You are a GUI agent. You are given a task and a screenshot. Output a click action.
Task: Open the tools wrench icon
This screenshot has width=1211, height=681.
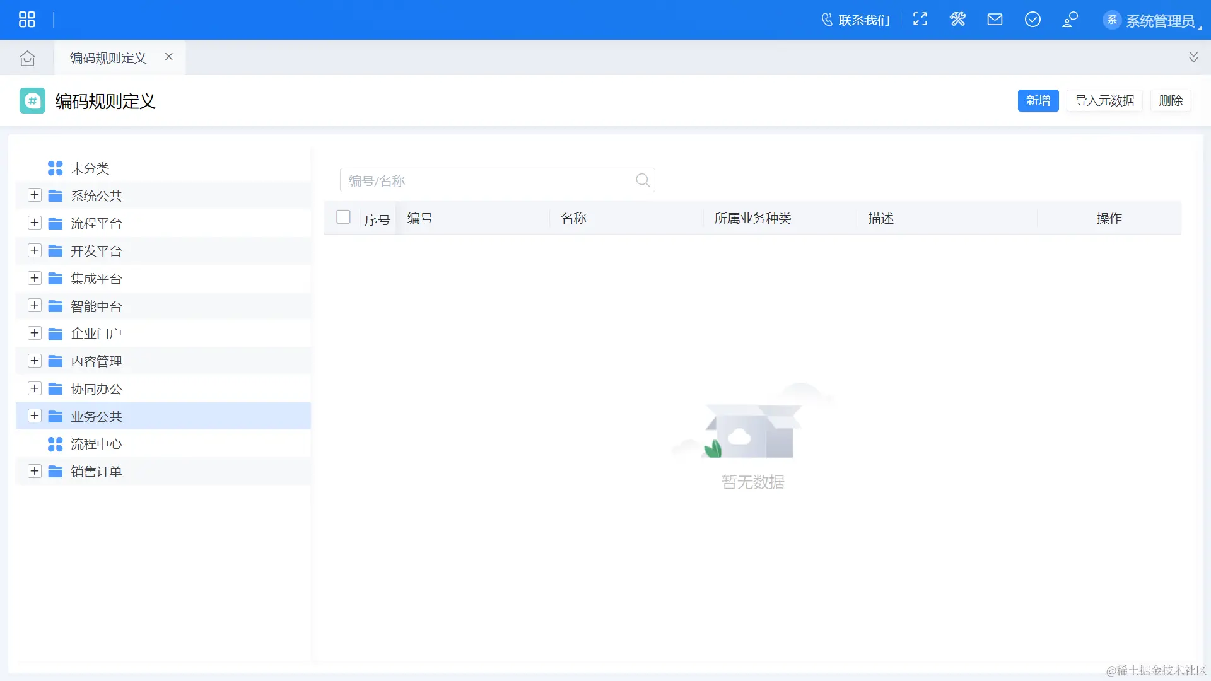click(957, 20)
